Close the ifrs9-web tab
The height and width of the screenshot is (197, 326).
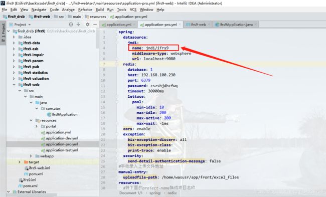coord(209,25)
